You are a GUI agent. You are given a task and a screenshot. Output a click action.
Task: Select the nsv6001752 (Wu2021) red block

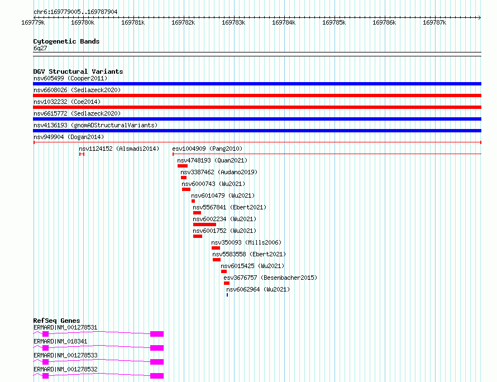198,236
